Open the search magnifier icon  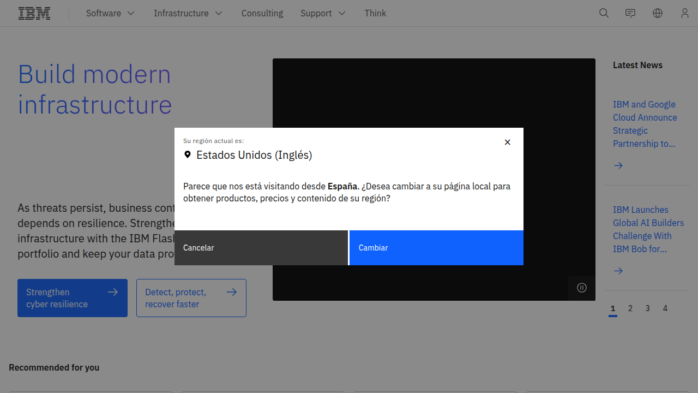(604, 13)
